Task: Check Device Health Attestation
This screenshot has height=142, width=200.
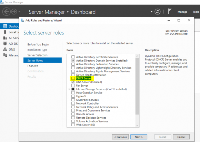Action: pos(73,75)
